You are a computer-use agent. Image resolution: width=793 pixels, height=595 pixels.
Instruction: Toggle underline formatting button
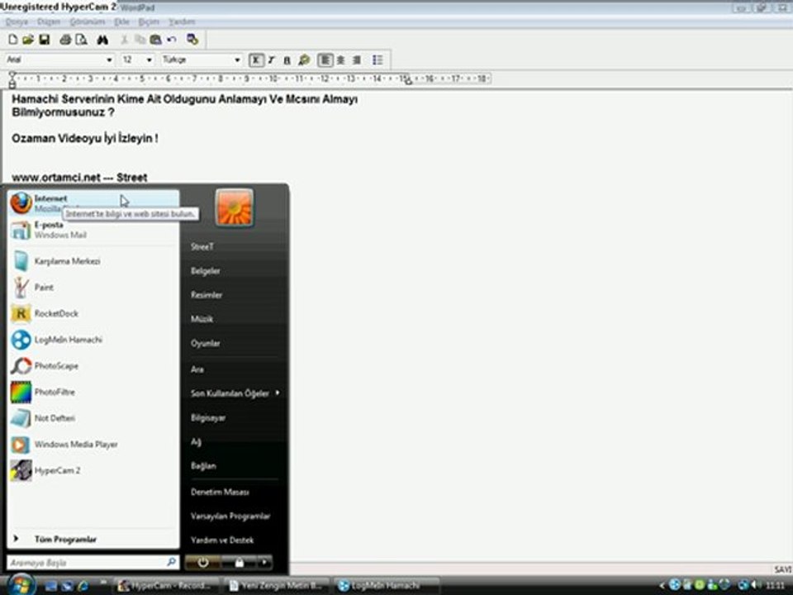[x=287, y=60]
